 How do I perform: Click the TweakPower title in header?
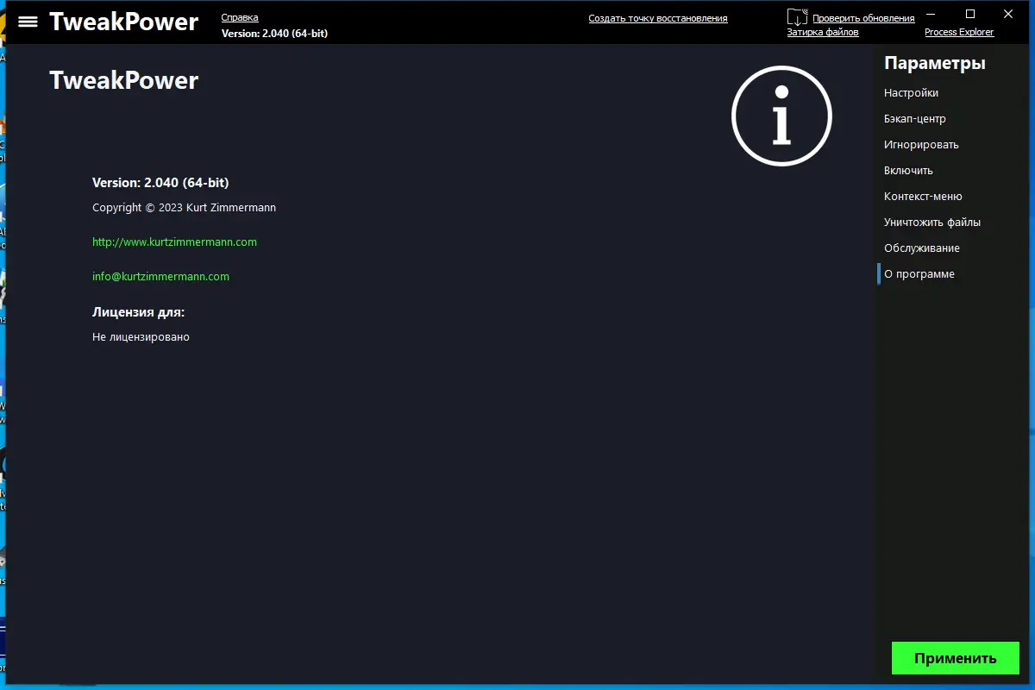pos(123,22)
